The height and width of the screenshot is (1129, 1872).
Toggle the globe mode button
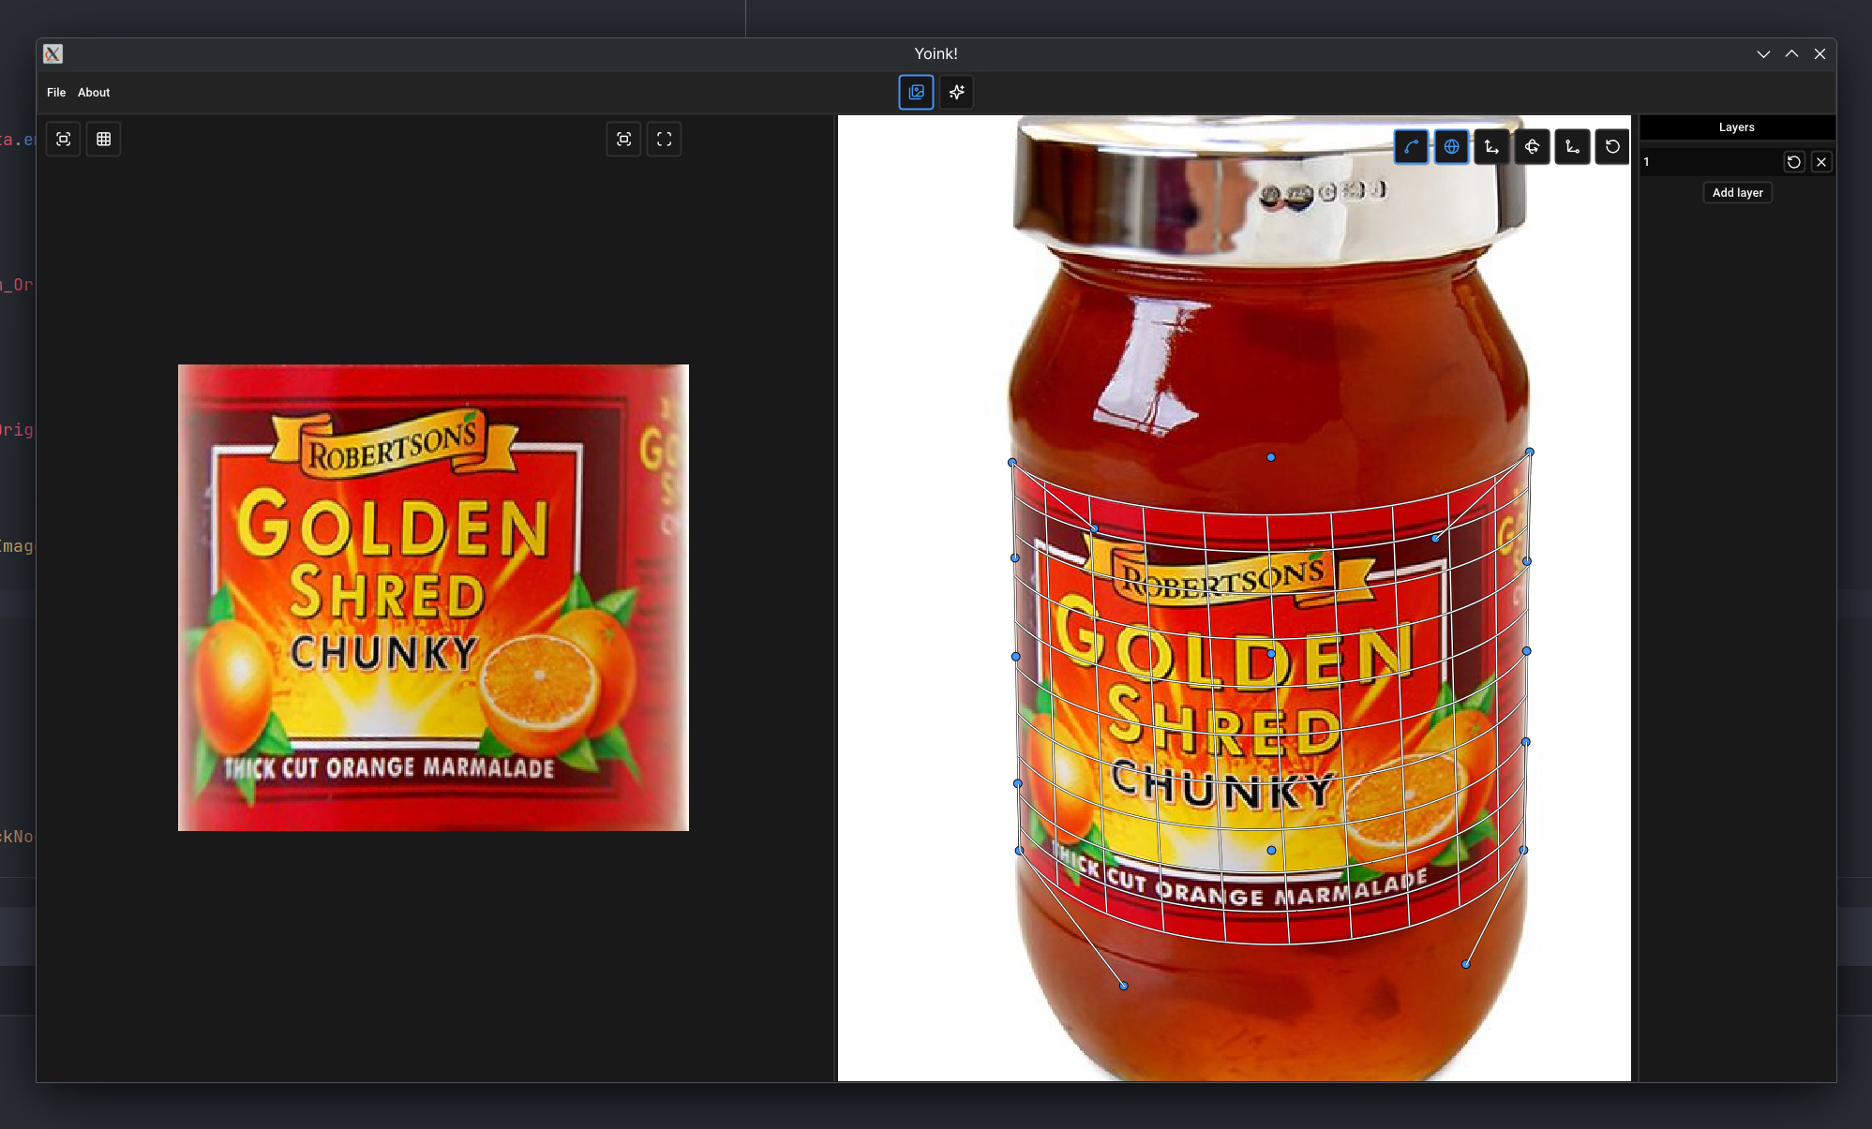(x=1451, y=147)
